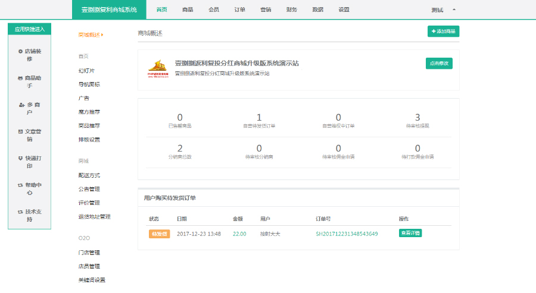Open the 商品 top menu tab
536x293 pixels.
188,10
